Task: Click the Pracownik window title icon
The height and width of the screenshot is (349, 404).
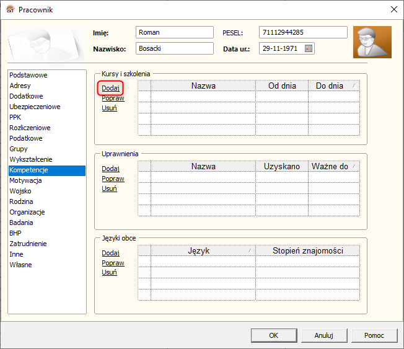Action: [x=11, y=9]
